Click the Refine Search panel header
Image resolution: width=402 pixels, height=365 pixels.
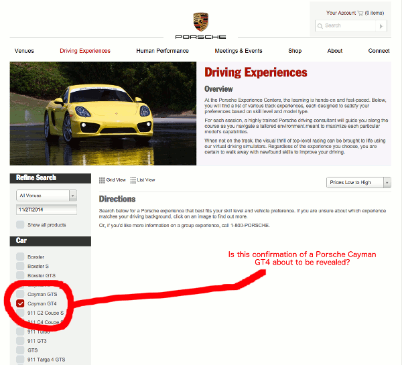click(x=50, y=178)
